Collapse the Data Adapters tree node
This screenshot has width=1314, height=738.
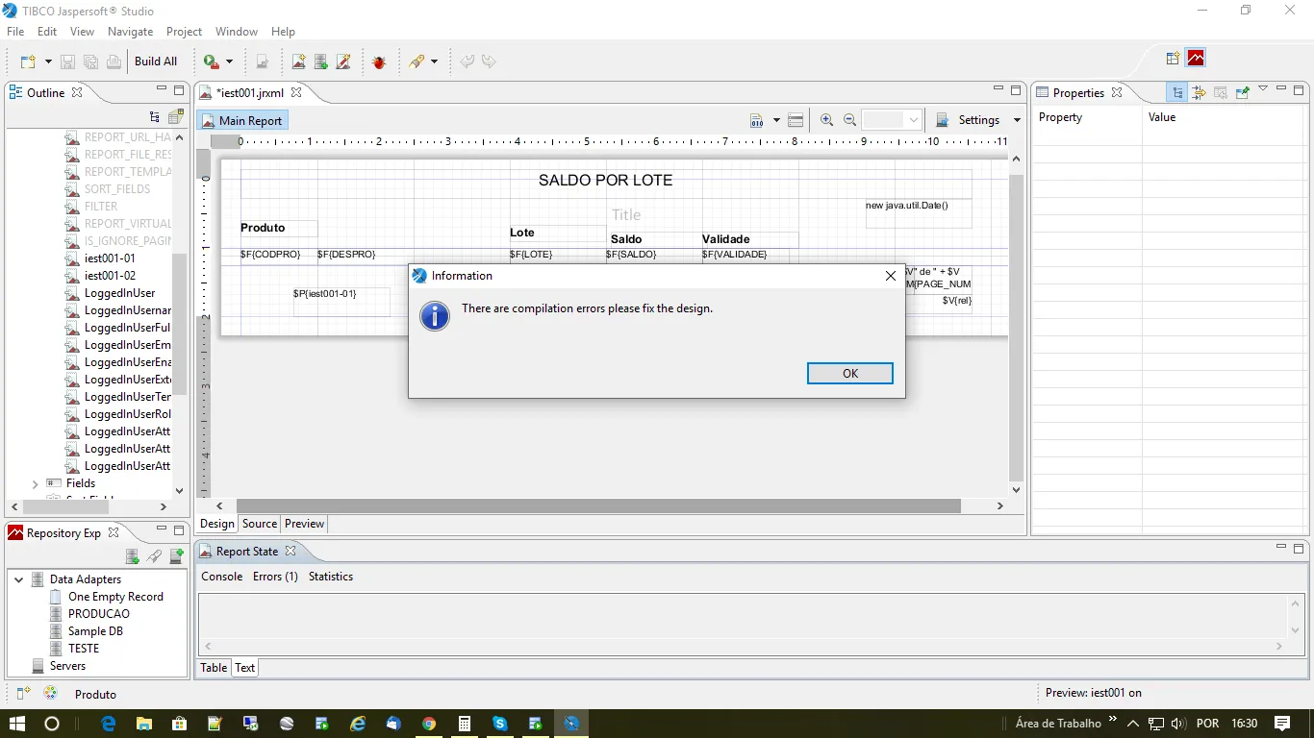point(18,579)
